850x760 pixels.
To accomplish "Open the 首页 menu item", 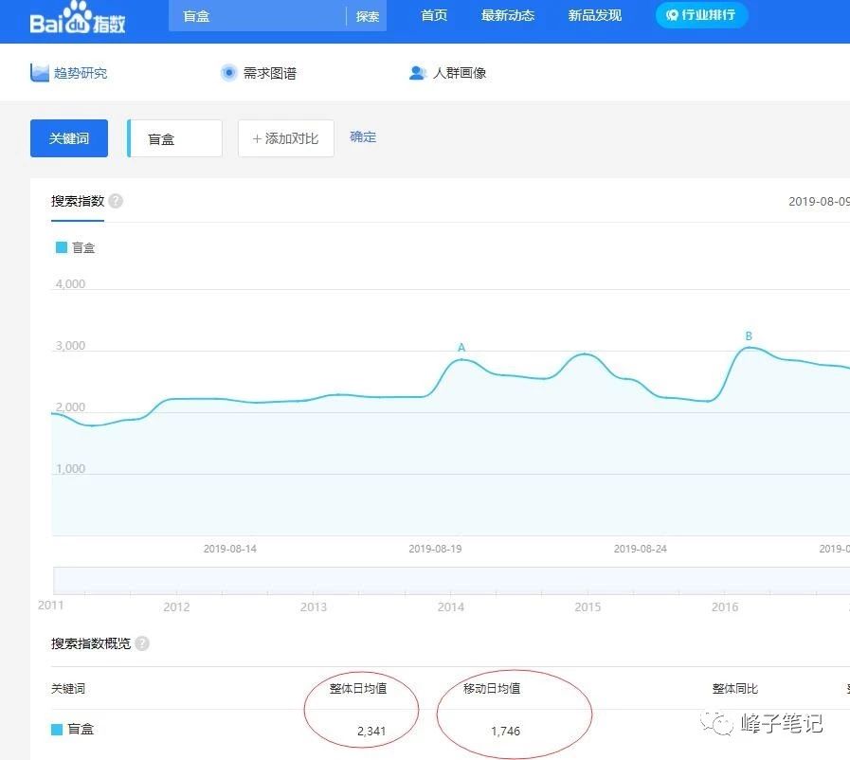I will 434,15.
